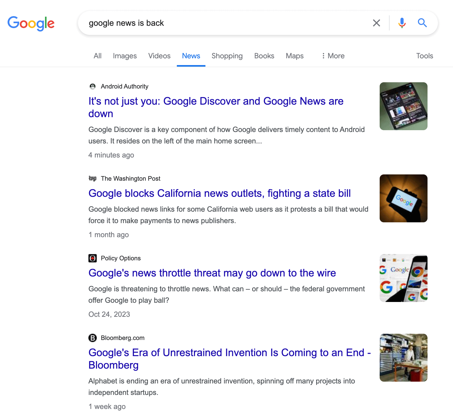Image resolution: width=453 pixels, height=416 pixels.
Task: Switch to the Shopping tab
Action: click(227, 56)
